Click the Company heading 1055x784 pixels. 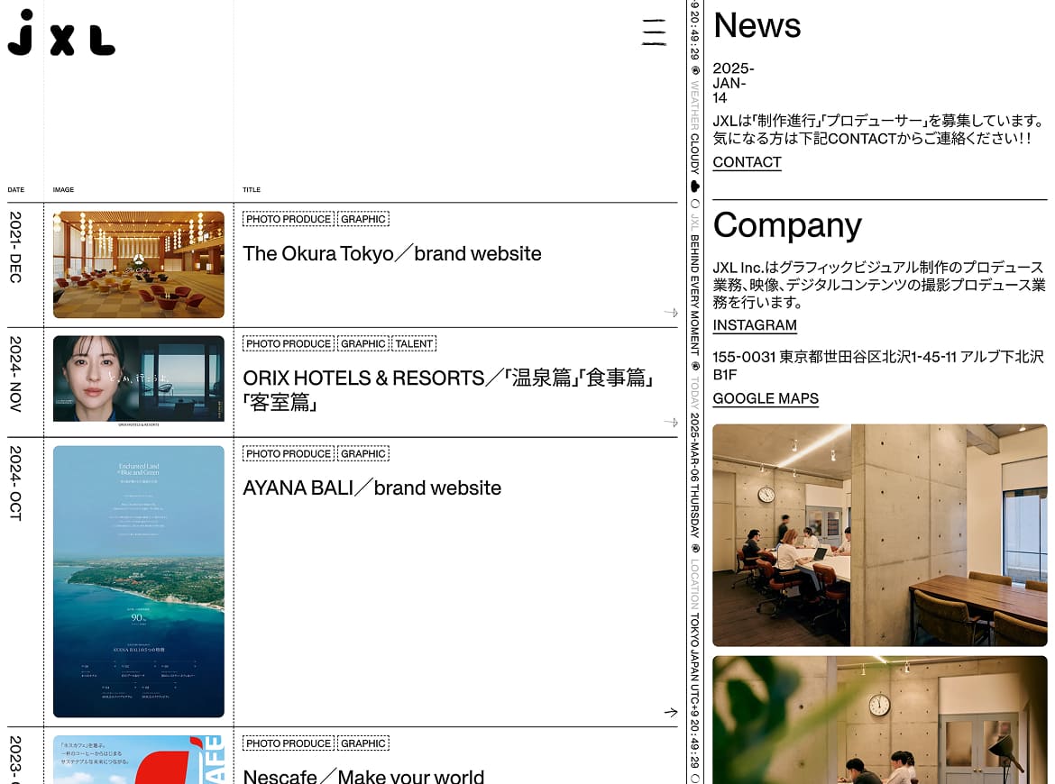coord(787,226)
